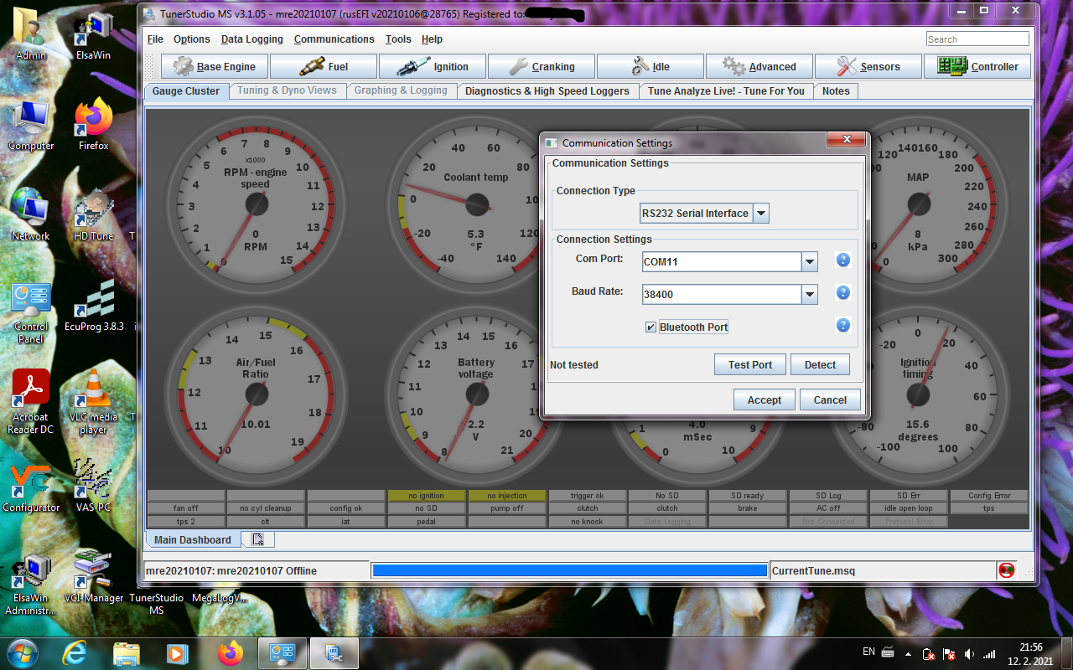
Task: Open the Cranking settings toolbar button
Action: [542, 66]
